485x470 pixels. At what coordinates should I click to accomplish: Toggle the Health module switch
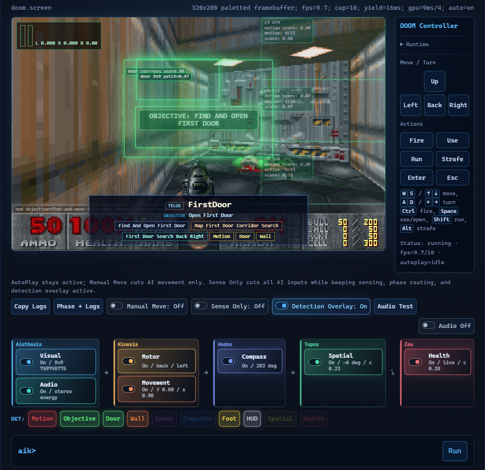[x=415, y=362]
